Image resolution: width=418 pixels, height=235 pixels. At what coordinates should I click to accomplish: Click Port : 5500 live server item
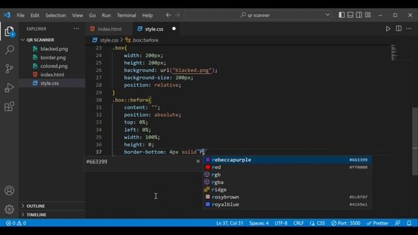[346, 223]
